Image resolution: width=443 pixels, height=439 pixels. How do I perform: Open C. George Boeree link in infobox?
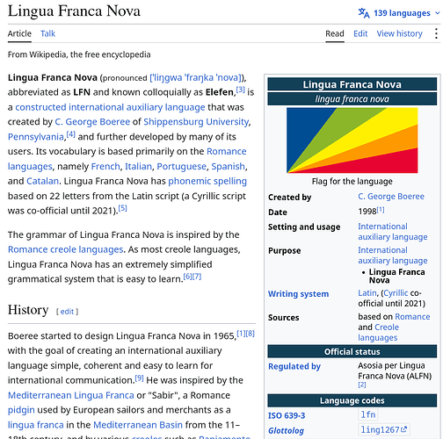click(391, 197)
